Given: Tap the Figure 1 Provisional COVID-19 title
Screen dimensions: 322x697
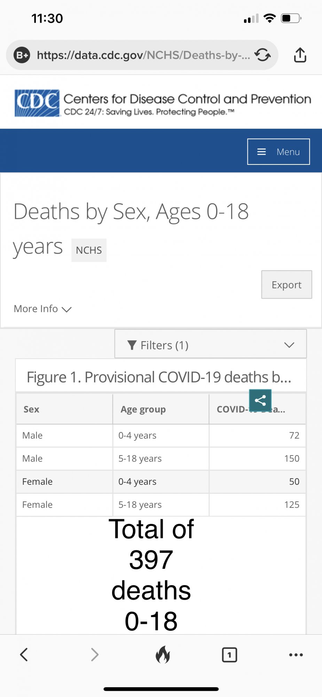Looking at the screenshot, I should [159, 377].
